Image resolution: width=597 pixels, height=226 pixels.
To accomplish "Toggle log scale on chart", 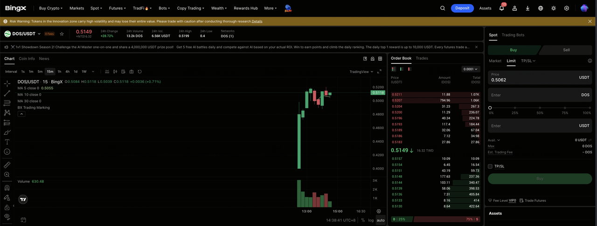I will 371,220.
